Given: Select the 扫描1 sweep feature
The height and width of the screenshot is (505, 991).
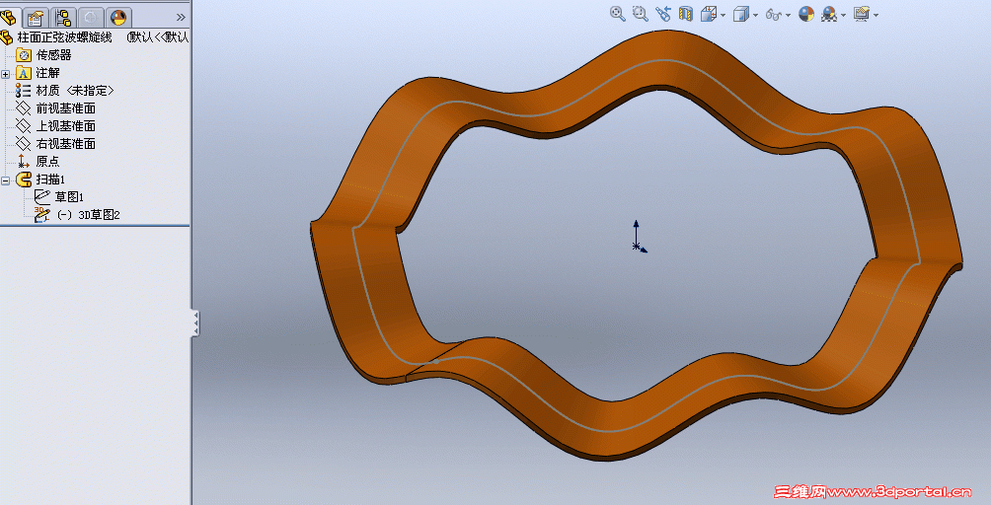Looking at the screenshot, I should 50,180.
